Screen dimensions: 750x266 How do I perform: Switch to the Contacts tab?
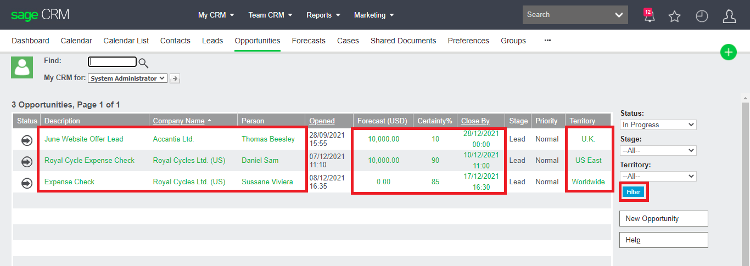pos(175,41)
